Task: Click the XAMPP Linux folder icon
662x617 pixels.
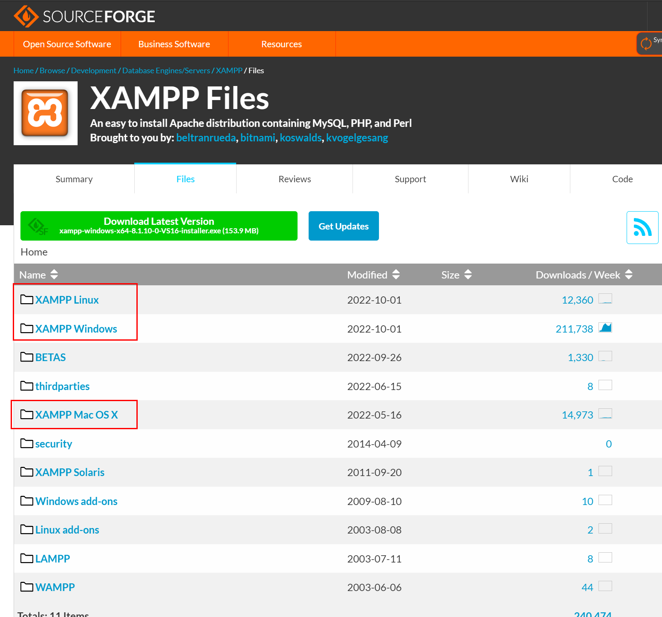Action: tap(27, 299)
